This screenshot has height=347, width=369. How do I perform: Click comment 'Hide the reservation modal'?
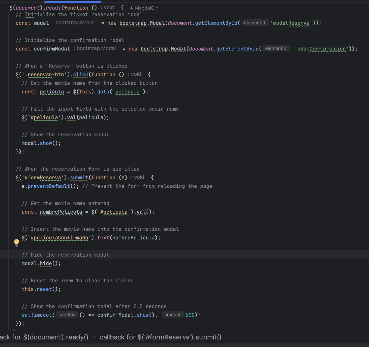point(66,255)
